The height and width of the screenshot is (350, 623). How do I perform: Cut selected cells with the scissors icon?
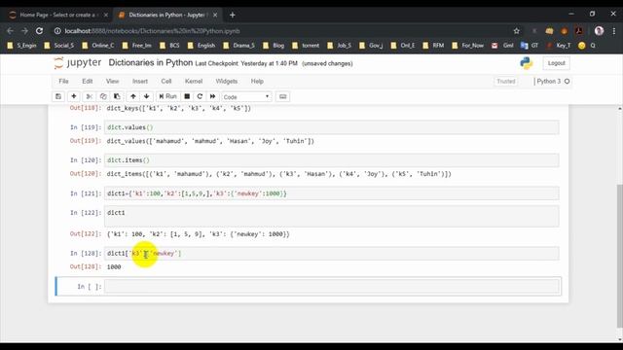coord(90,96)
